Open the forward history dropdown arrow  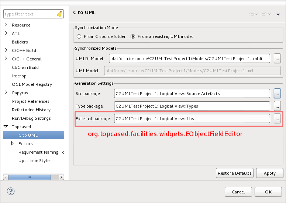point(270,14)
